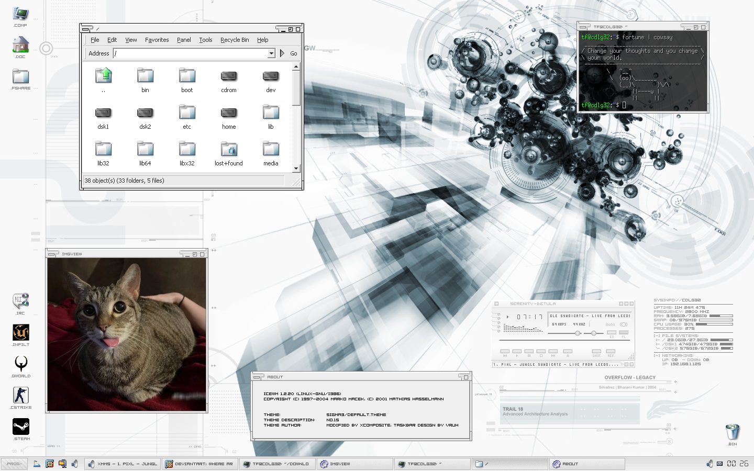Toggle repeat in the XMMS player
754x471 pixels.
(611, 352)
